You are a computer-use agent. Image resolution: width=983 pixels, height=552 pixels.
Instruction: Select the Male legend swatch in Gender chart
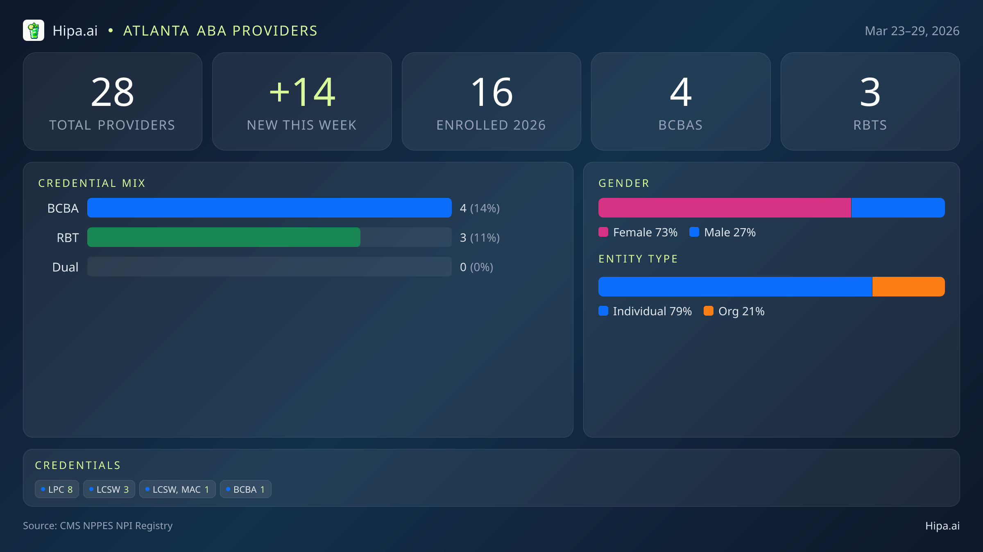[695, 232]
